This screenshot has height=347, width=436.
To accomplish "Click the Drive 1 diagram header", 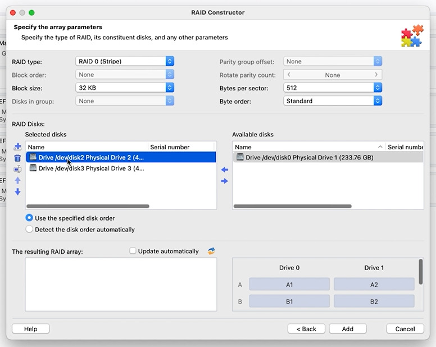I will (374, 267).
